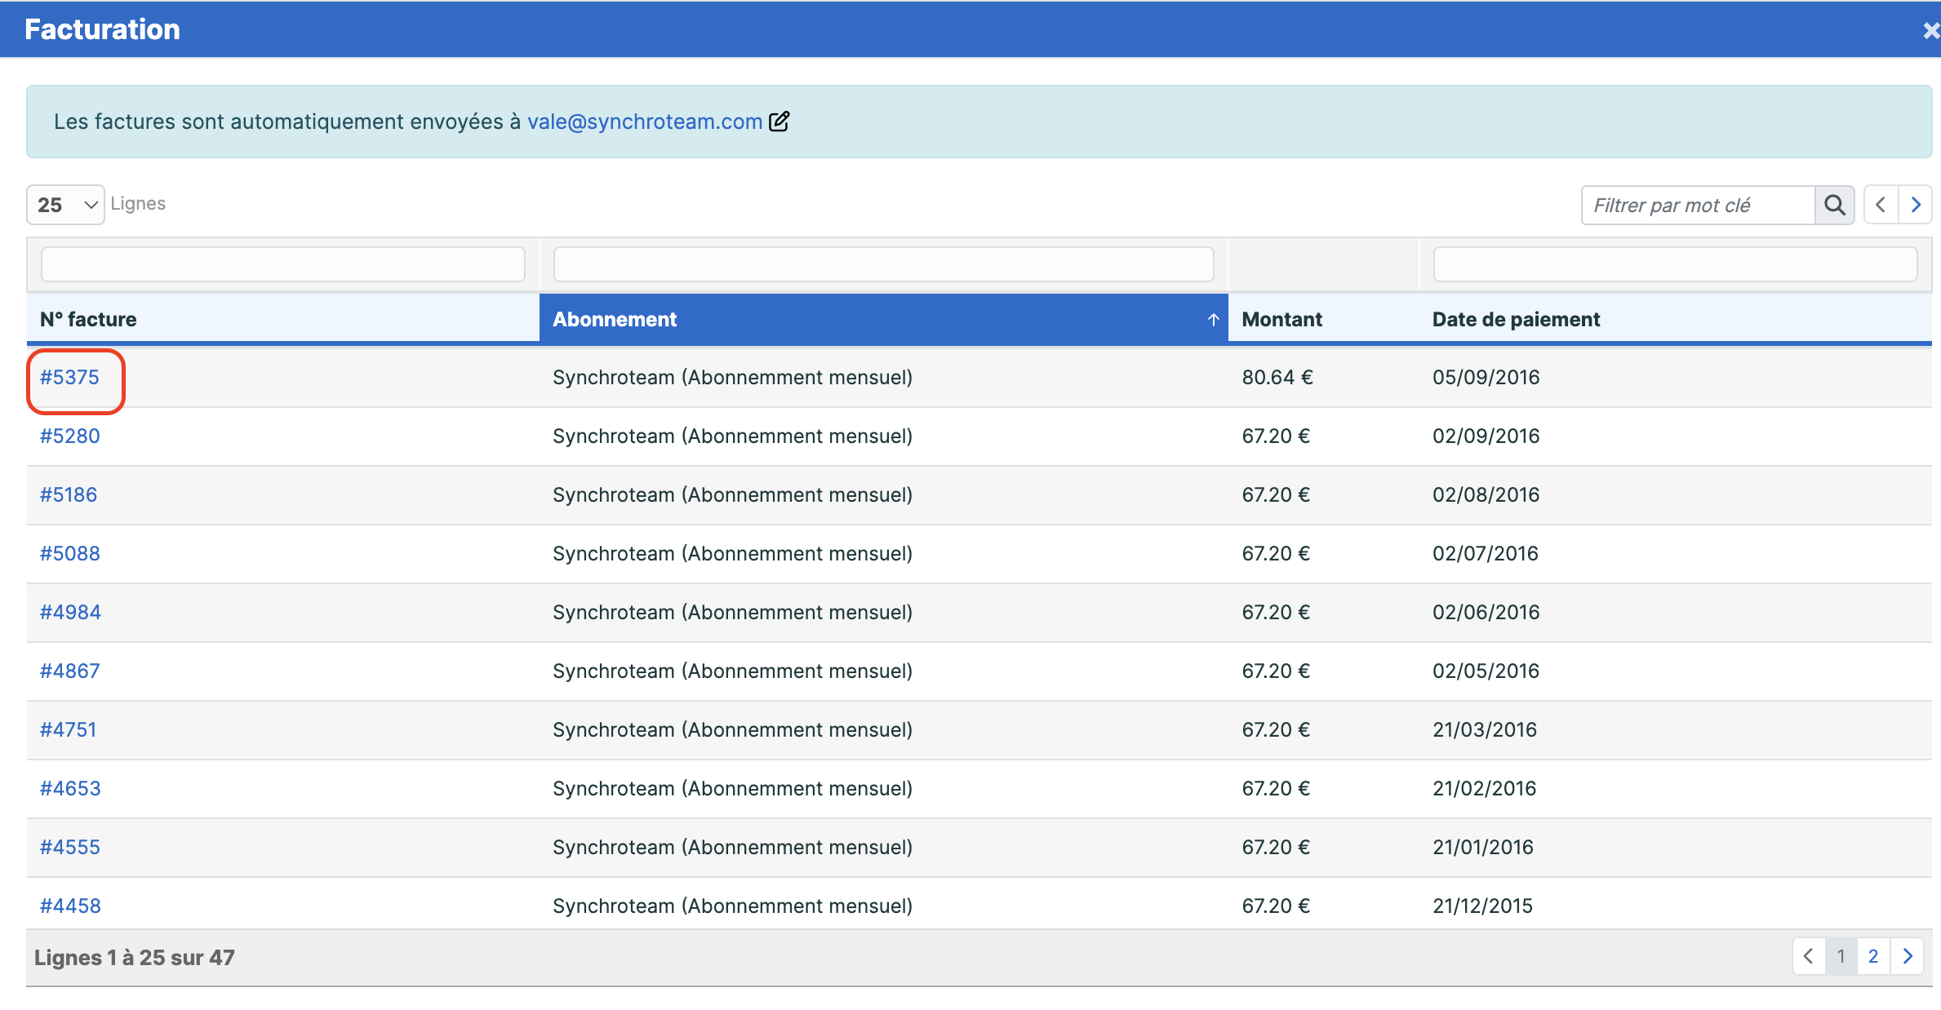Viewport: 1941px width, 1010px height.
Task: Open the 25 lines per page dropdown
Action: coord(65,205)
